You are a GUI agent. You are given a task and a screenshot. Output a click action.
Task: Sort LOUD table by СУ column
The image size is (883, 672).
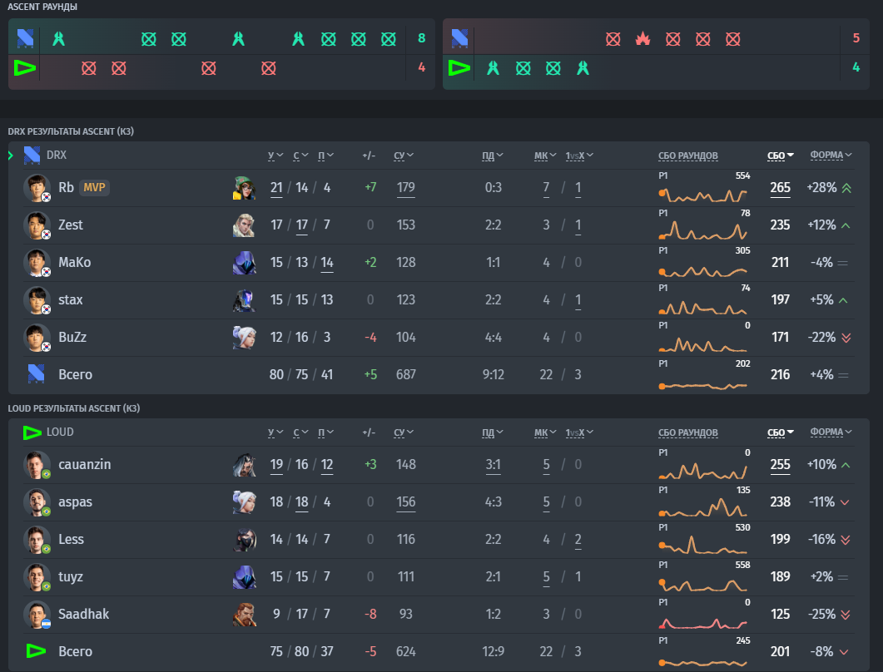click(x=403, y=432)
